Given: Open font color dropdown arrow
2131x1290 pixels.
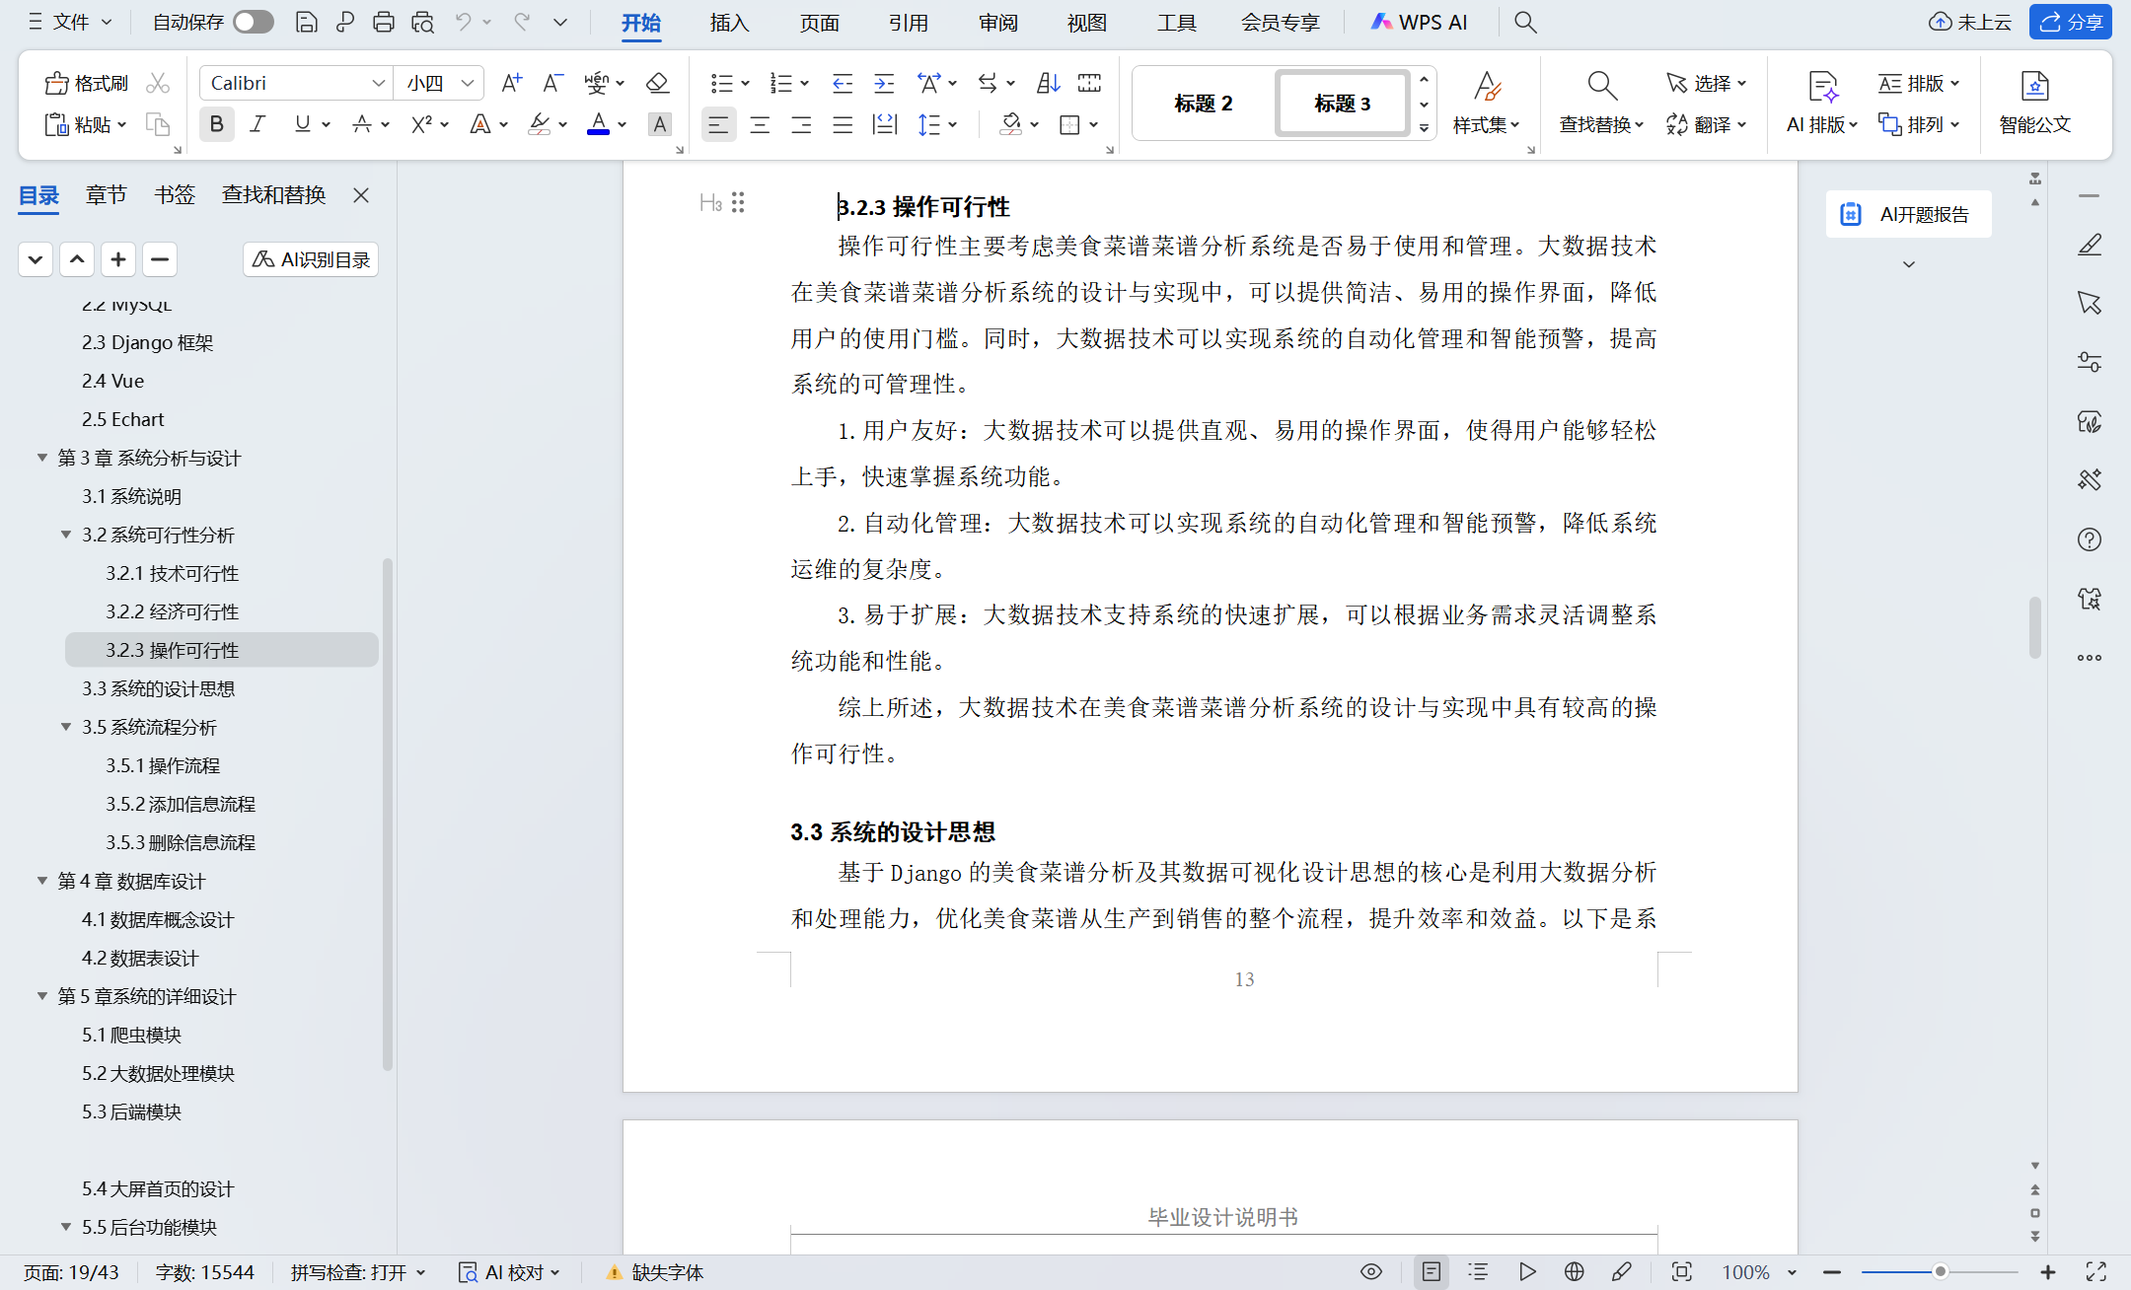Looking at the screenshot, I should (x=623, y=124).
